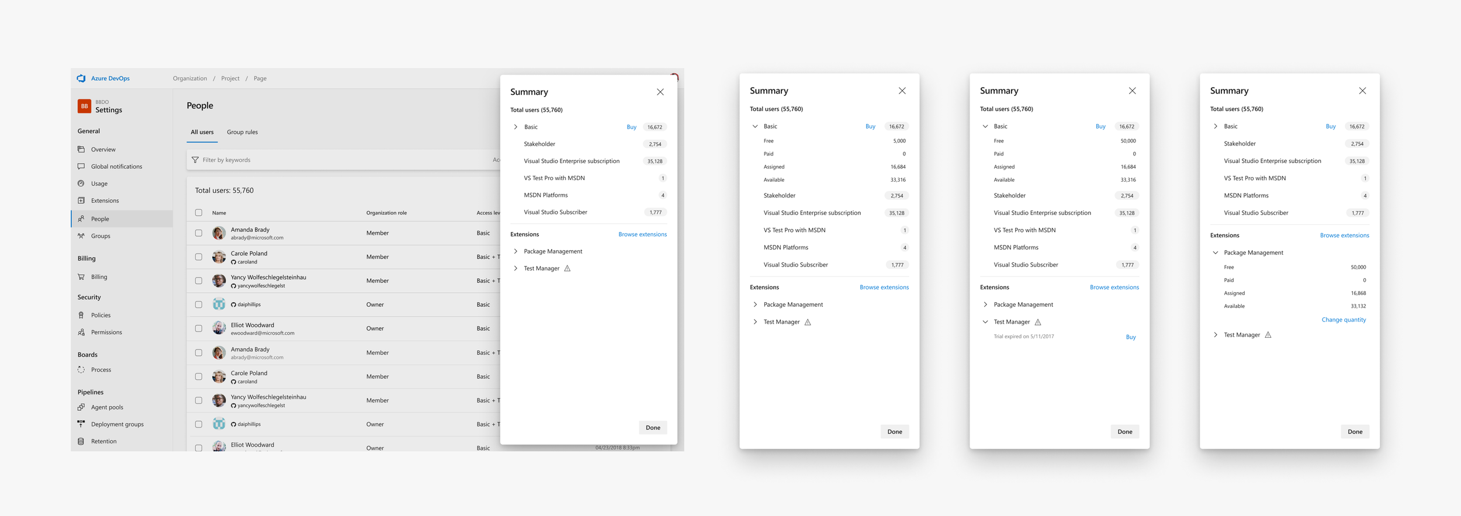Click the Organization role column header
Image resolution: width=1461 pixels, height=516 pixels.
tap(386, 213)
